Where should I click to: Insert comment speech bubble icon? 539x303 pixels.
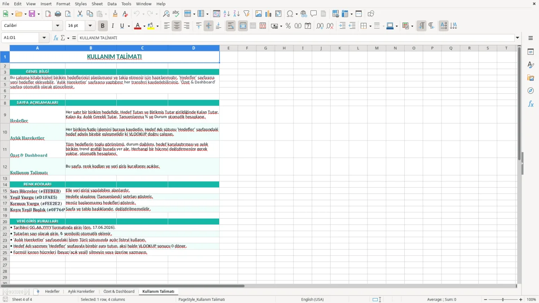point(314,14)
